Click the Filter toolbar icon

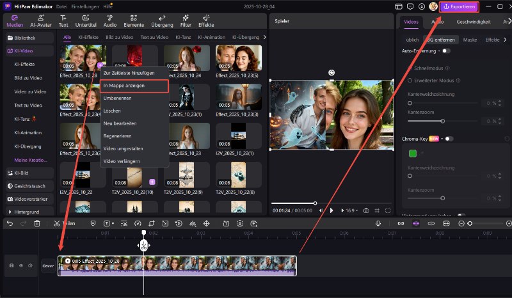pos(185,21)
